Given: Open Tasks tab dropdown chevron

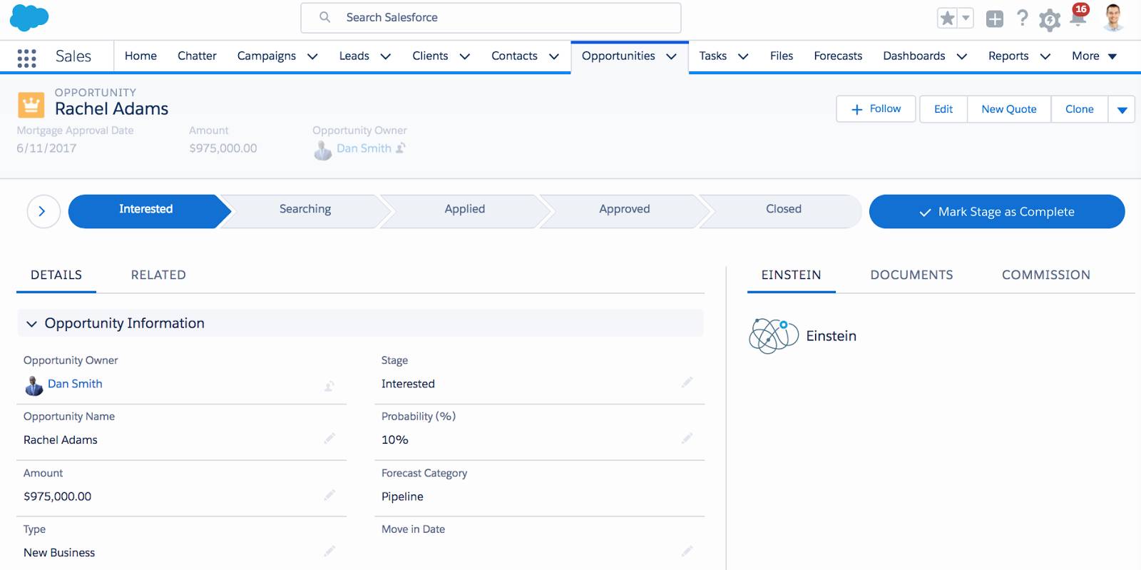Looking at the screenshot, I should [743, 56].
